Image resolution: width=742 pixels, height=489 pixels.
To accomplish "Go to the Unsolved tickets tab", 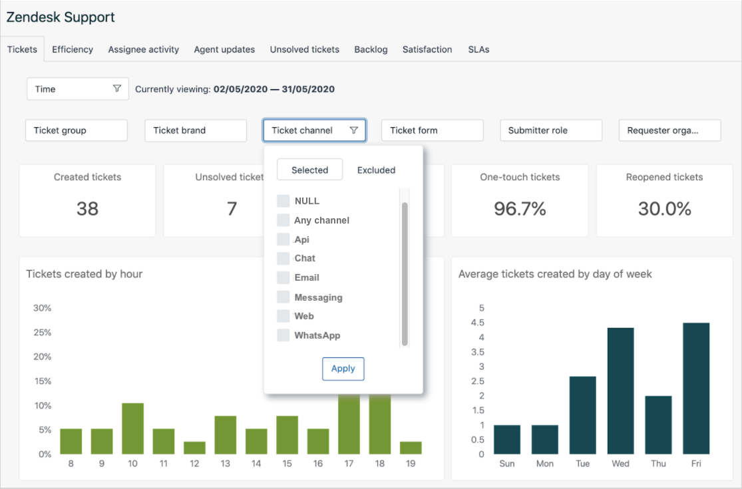I will click(305, 49).
